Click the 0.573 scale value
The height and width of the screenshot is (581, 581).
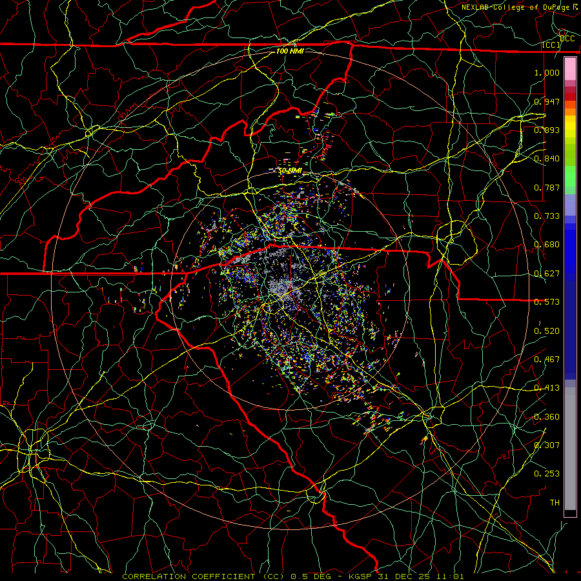click(547, 302)
